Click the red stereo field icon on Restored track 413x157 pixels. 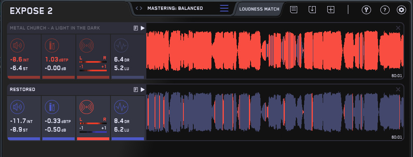coord(87,107)
